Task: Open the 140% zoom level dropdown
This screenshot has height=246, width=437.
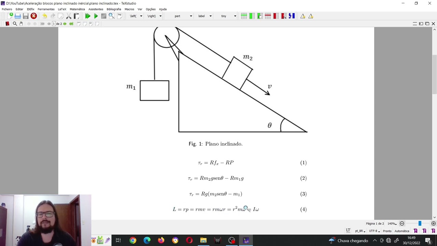Action: click(392, 223)
